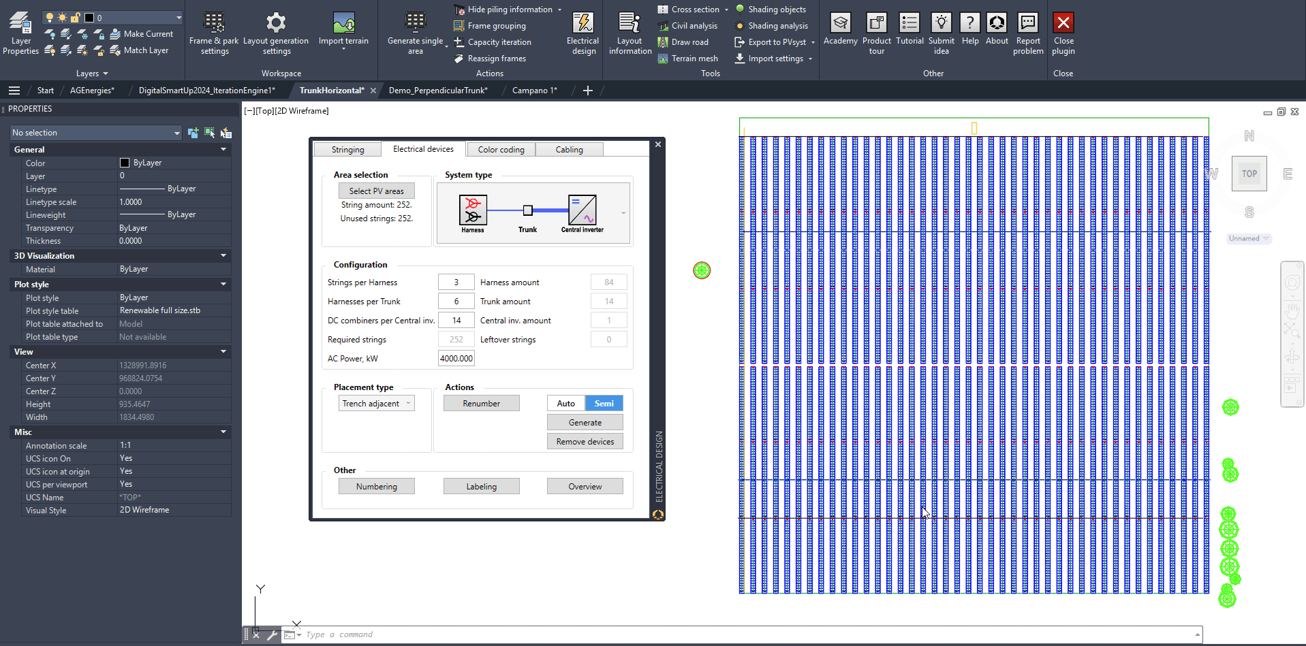This screenshot has width=1306, height=646.
Task: Expand System type dropdown arrow
Action: point(623,213)
